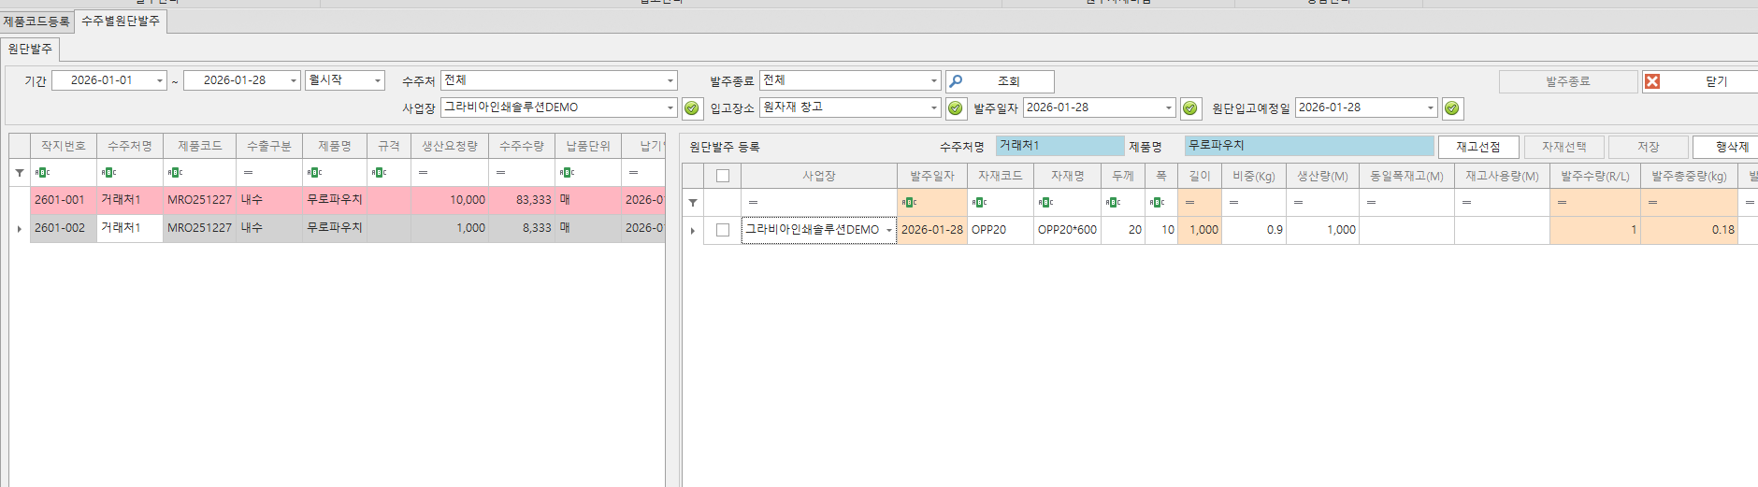Click the 저장 button
This screenshot has height=487, width=1758.
[1649, 147]
